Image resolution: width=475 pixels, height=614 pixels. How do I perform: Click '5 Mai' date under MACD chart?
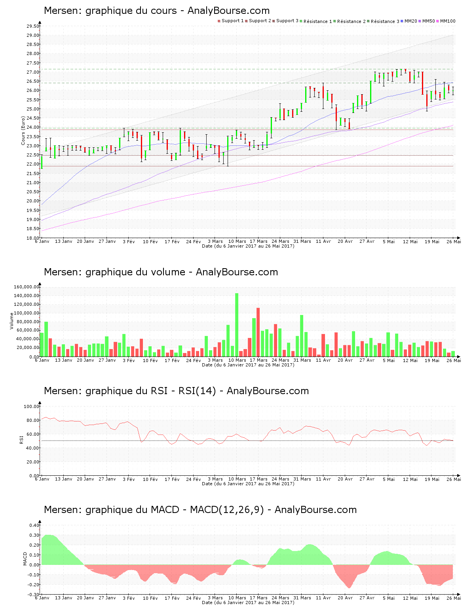point(389,598)
